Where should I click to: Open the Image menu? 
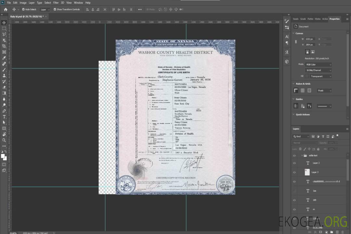click(x=23, y=3)
